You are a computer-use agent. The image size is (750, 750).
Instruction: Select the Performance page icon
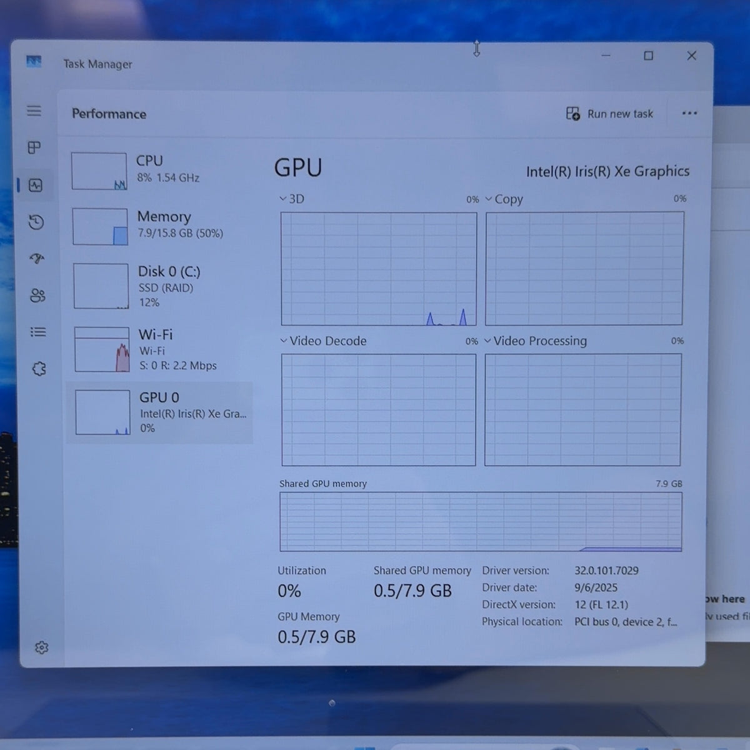[36, 185]
